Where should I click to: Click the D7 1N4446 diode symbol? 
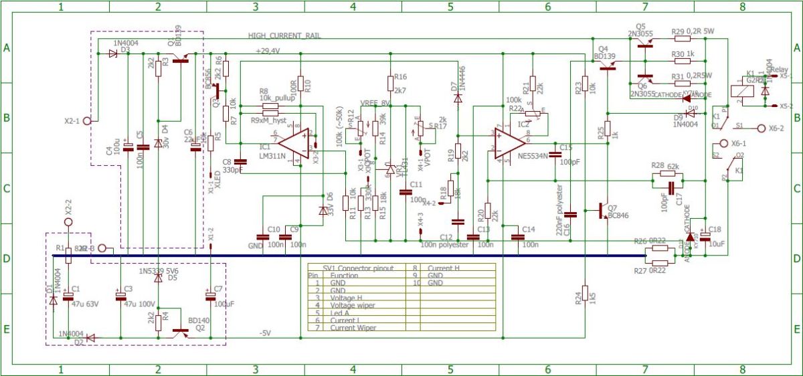click(x=458, y=98)
